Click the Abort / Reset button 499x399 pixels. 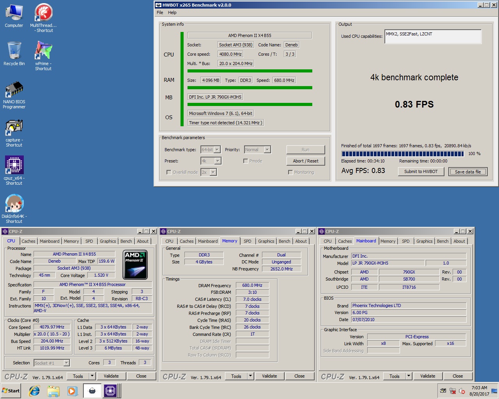(x=306, y=161)
